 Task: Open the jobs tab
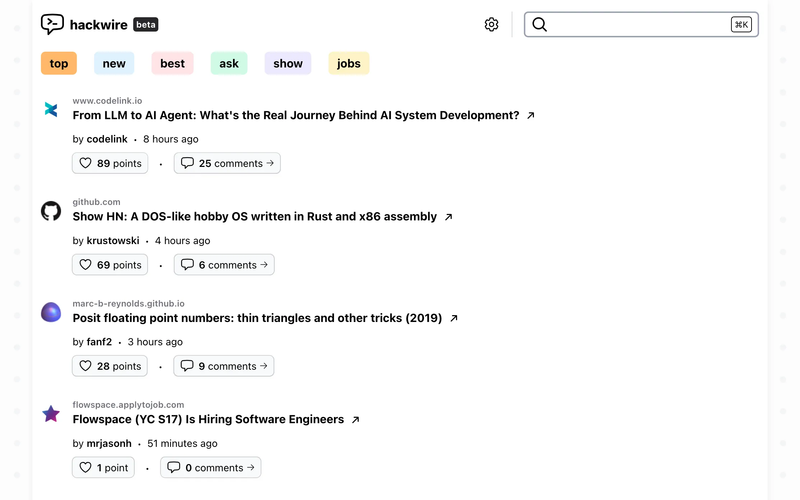[349, 63]
